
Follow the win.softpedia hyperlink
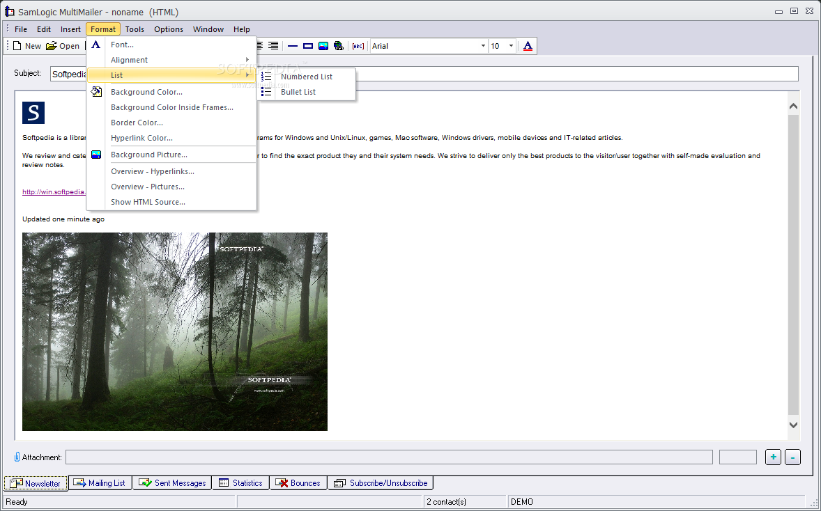pyautogui.click(x=54, y=192)
